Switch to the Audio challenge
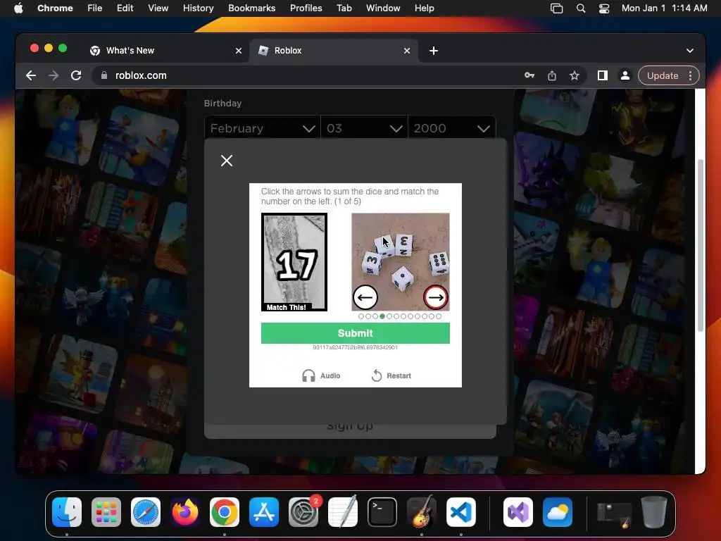The height and width of the screenshot is (541, 721). pyautogui.click(x=321, y=376)
